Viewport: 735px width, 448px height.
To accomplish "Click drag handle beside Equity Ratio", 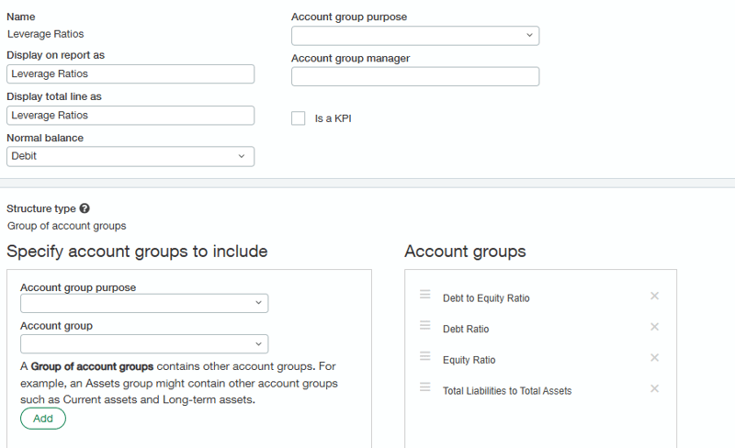I will (425, 356).
